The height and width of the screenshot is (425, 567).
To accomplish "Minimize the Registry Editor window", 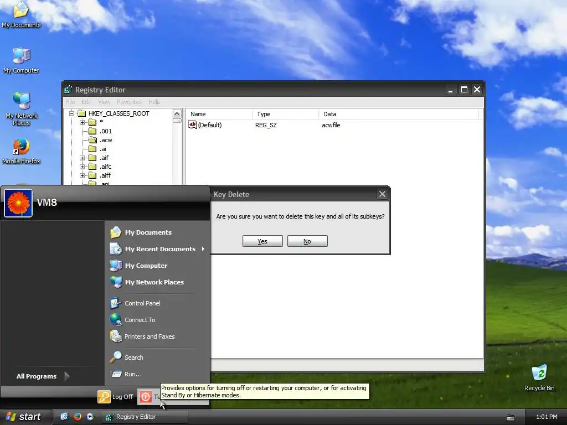I will pos(451,90).
